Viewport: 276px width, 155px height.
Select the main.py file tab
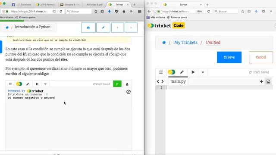tap(178, 81)
